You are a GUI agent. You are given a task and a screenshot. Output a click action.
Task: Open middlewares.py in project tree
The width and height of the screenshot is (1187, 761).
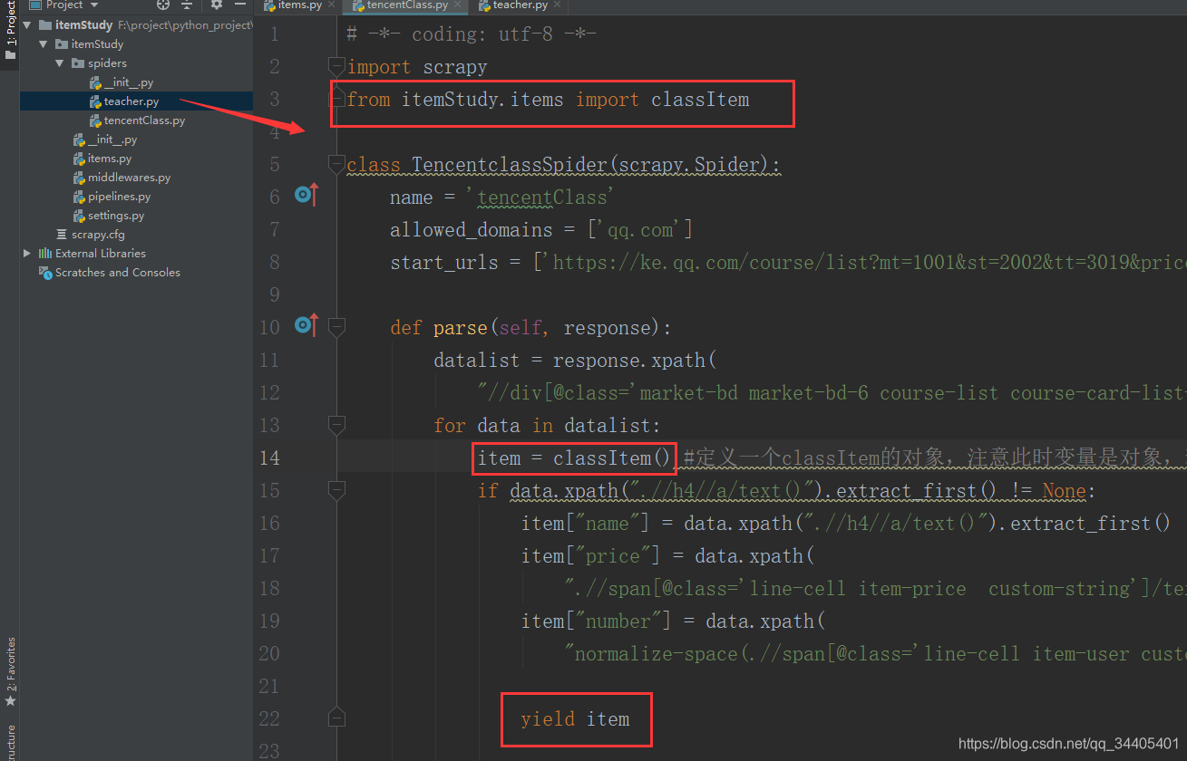(129, 178)
